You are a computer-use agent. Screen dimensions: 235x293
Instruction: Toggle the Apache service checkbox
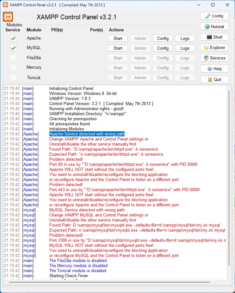tap(13, 38)
